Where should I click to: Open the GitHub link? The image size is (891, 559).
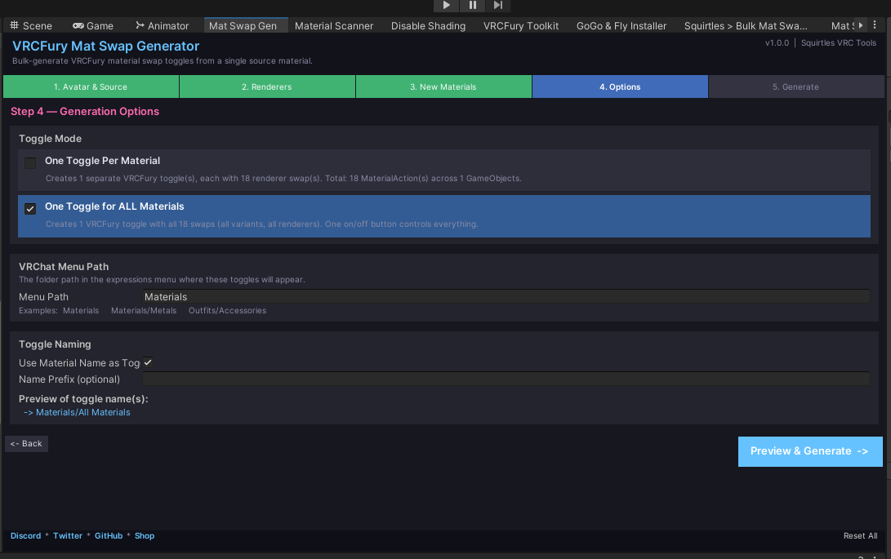point(109,535)
